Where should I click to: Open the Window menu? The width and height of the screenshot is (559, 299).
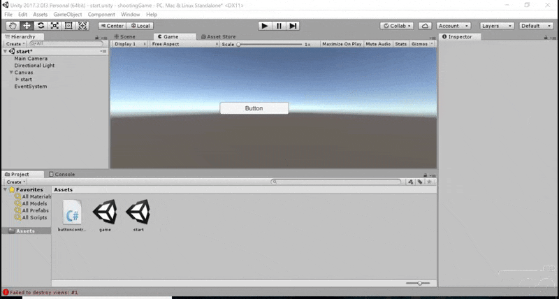click(130, 14)
